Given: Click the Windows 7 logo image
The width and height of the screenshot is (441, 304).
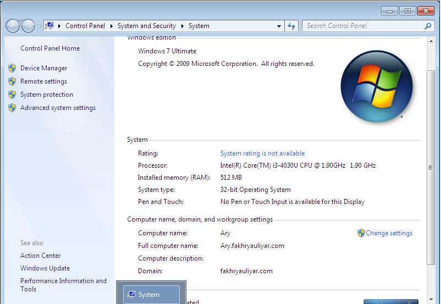Looking at the screenshot, I should coord(377,86).
